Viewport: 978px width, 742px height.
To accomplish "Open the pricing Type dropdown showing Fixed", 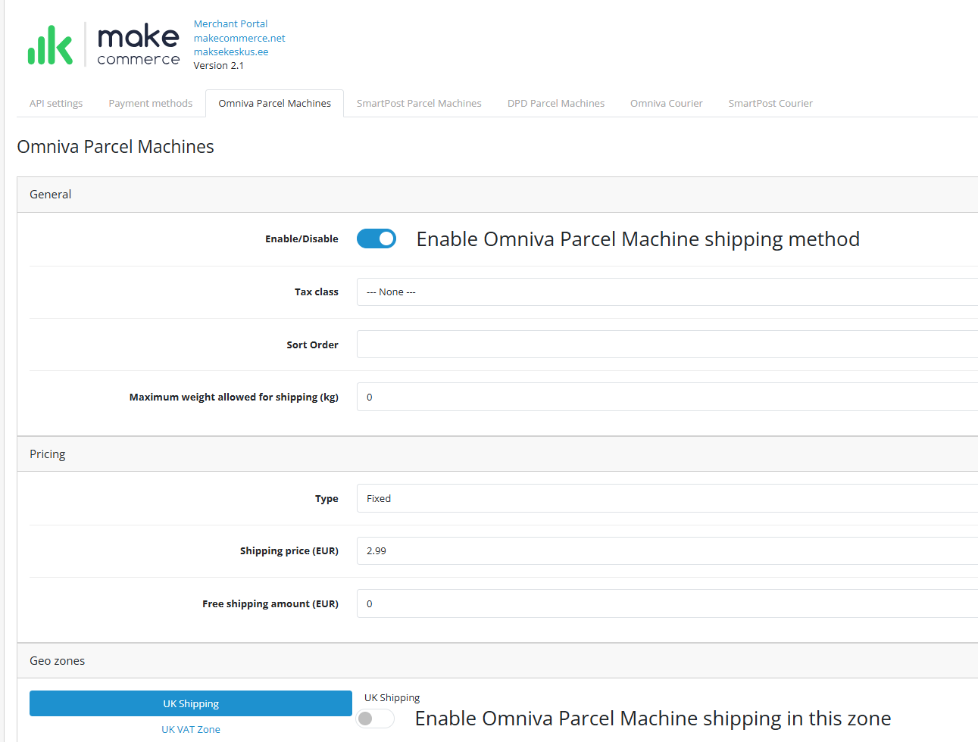I will 667,498.
